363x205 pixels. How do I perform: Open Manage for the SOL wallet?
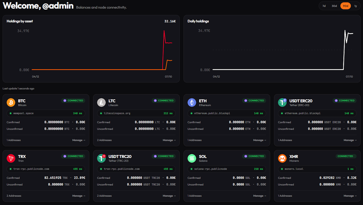click(x=260, y=196)
